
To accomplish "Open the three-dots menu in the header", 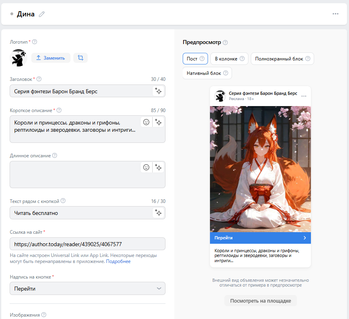I will coord(335,14).
